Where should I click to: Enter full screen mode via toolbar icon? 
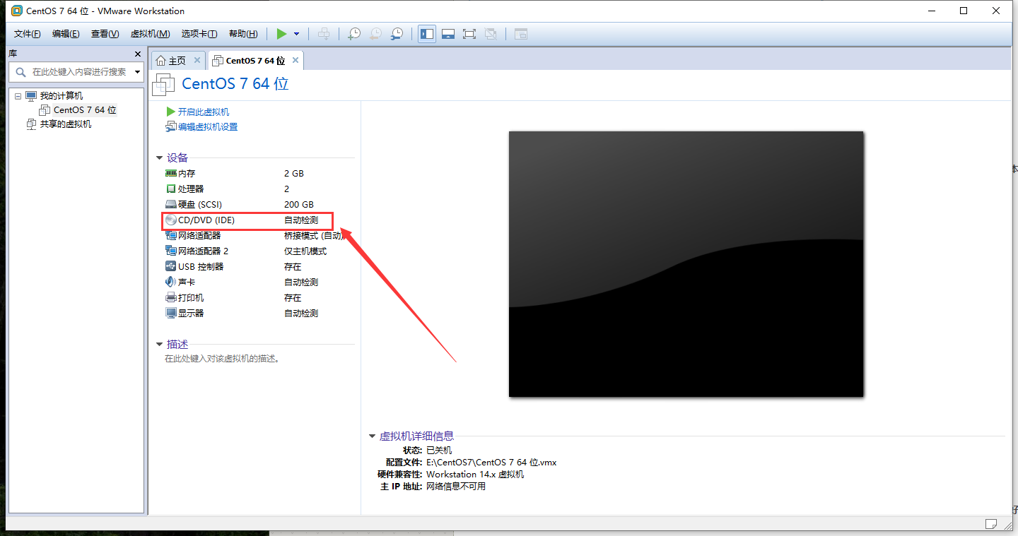(469, 33)
